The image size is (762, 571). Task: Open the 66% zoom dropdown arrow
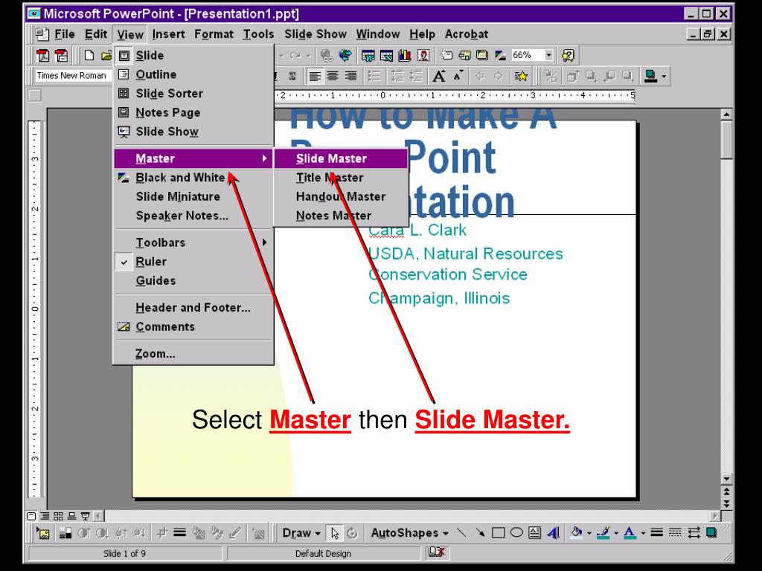point(548,55)
